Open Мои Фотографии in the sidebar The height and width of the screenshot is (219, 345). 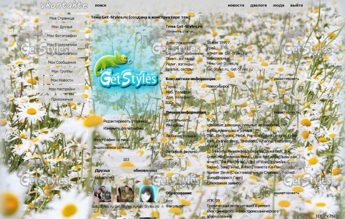click(62, 36)
